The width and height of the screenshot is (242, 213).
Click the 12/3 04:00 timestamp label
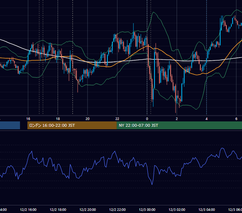[207, 209]
